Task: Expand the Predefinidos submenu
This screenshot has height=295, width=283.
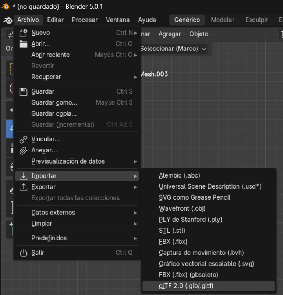Action: pyautogui.click(x=77, y=238)
